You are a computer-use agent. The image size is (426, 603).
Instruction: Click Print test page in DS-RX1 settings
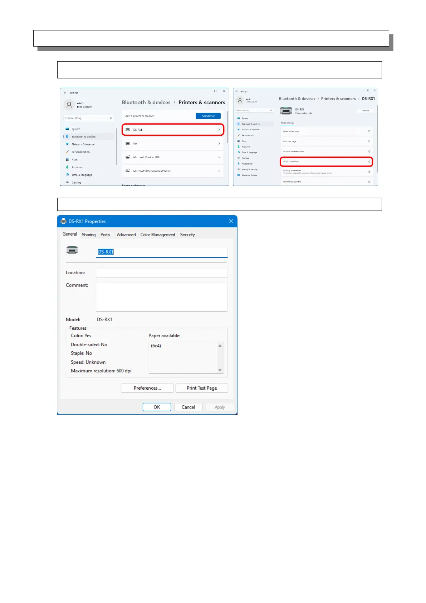326,141
